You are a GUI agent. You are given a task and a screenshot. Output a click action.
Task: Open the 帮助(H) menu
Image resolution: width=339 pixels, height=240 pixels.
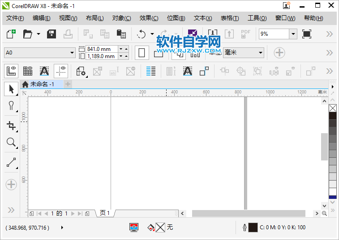pos(313,18)
